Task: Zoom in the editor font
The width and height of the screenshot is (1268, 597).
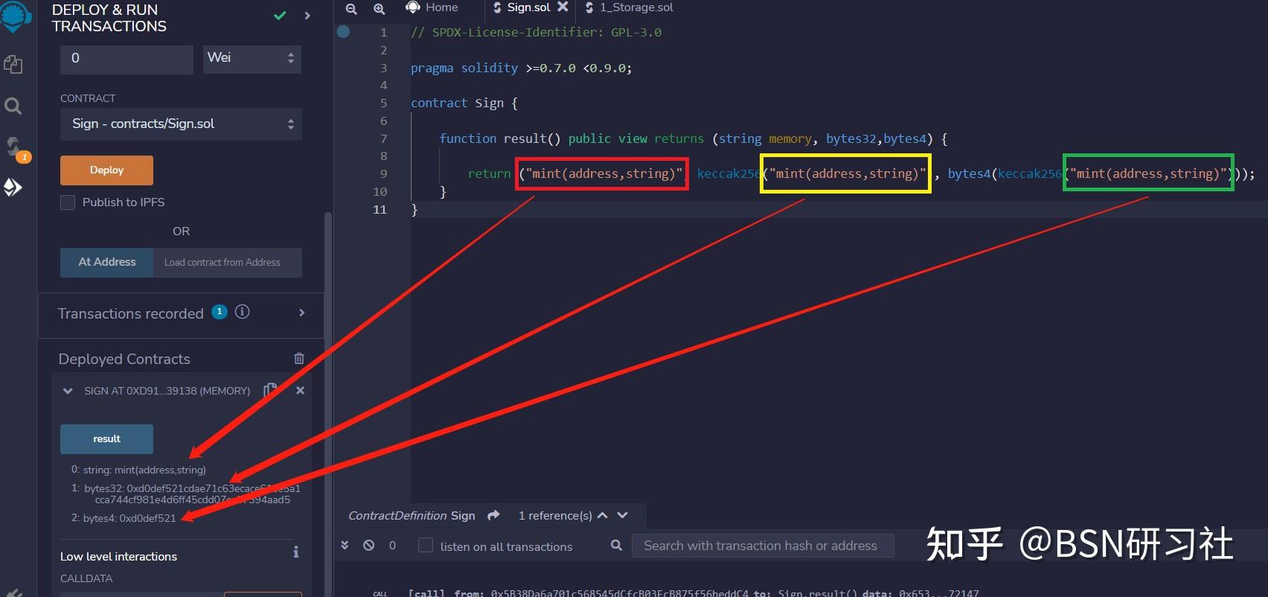Action: 379,9
